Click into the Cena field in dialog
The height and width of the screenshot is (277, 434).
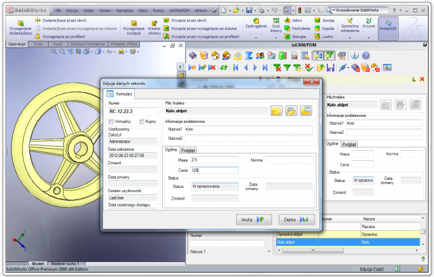[x=214, y=170]
